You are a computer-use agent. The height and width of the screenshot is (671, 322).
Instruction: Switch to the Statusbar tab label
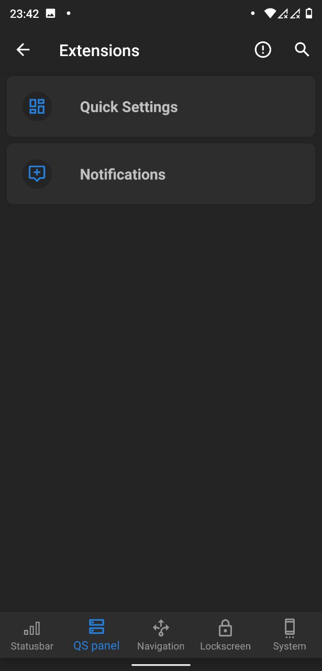point(32,646)
